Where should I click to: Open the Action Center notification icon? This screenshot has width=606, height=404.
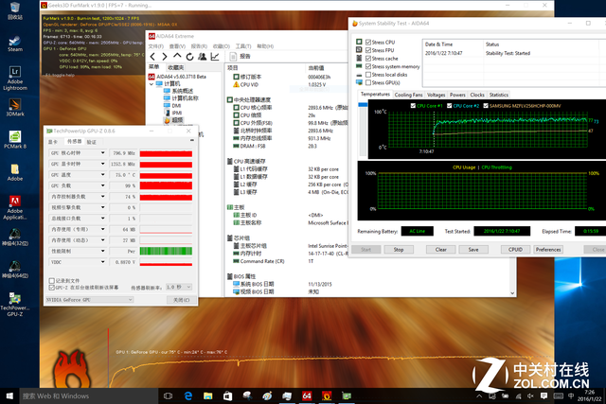pos(544,395)
